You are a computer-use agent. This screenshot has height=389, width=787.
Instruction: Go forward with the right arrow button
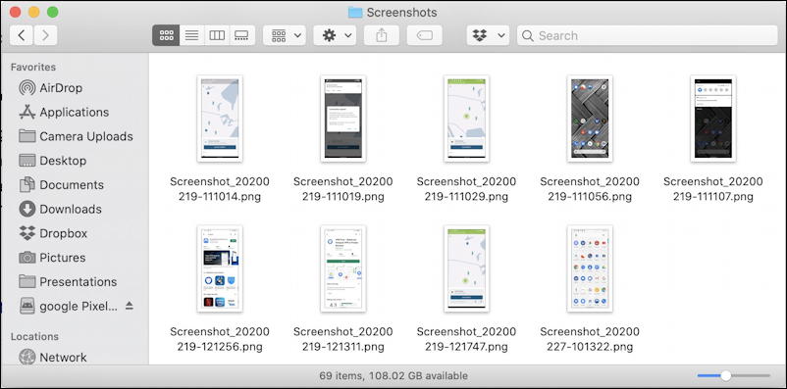[x=45, y=35]
